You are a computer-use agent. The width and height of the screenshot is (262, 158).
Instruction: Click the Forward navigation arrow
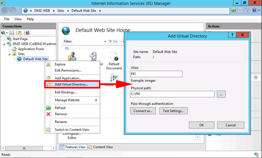point(13,11)
